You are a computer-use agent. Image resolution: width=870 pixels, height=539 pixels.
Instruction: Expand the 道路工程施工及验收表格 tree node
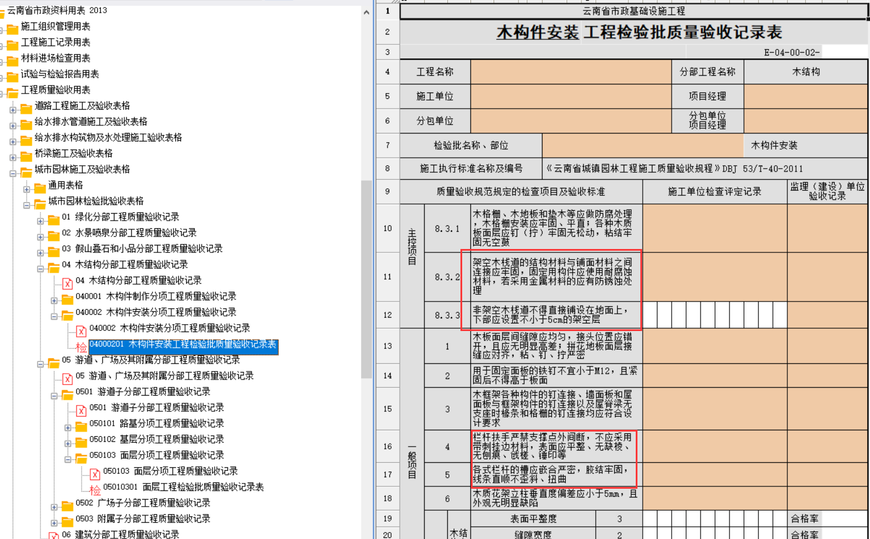[x=13, y=109]
